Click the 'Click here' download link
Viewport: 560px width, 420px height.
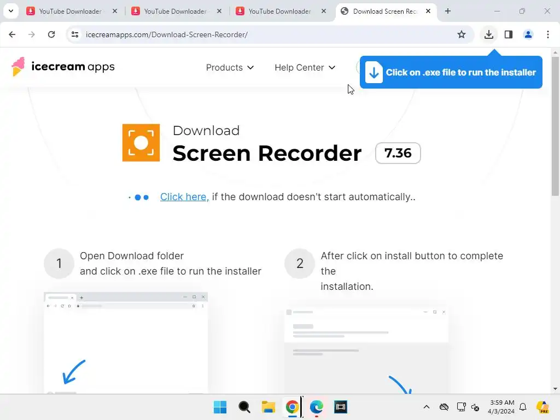click(x=184, y=197)
